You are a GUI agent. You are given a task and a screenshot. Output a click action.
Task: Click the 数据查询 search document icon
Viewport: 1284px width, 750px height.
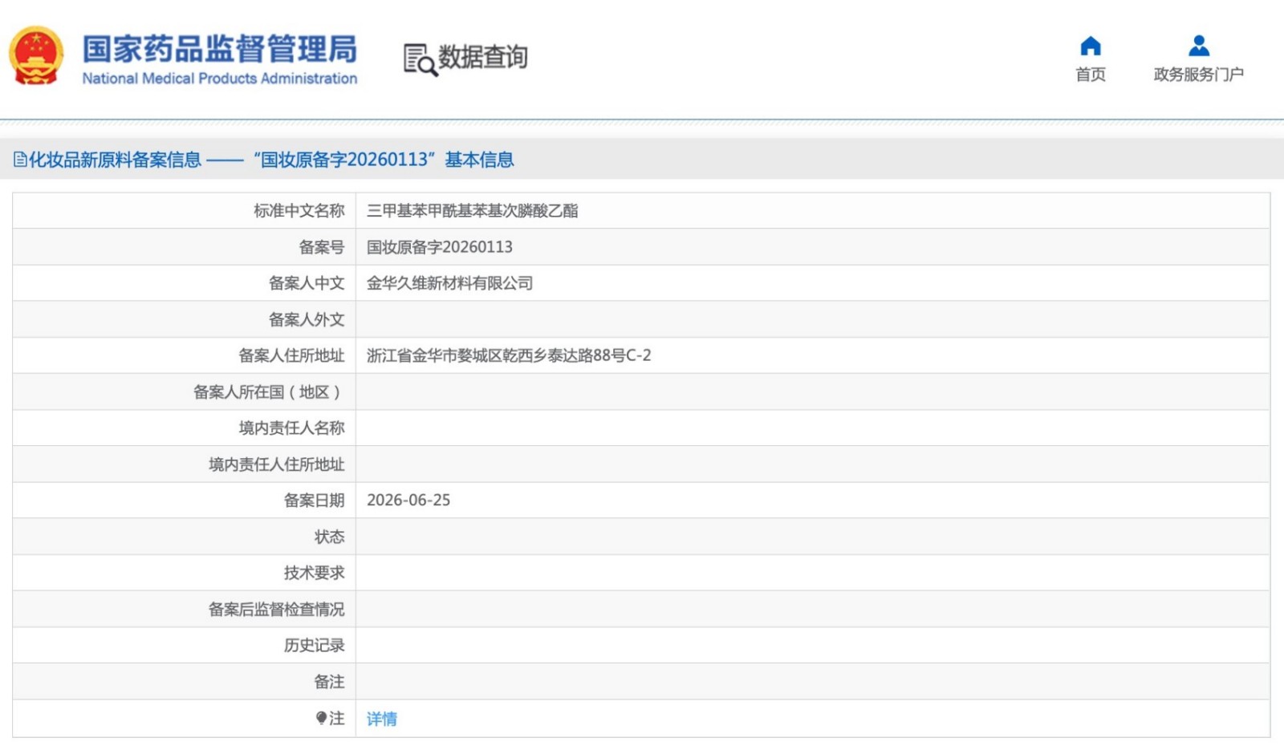(420, 59)
